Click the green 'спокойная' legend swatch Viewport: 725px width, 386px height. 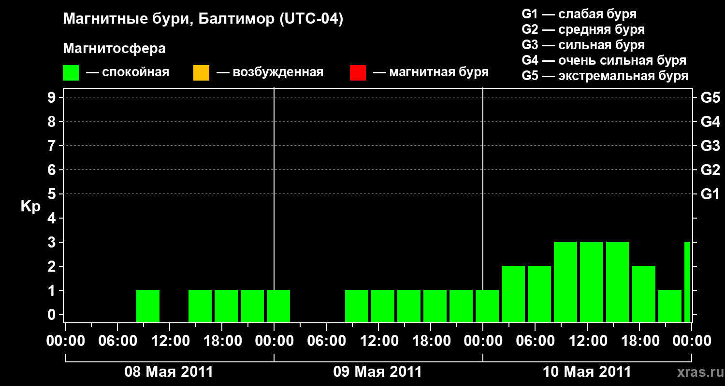pyautogui.click(x=71, y=73)
